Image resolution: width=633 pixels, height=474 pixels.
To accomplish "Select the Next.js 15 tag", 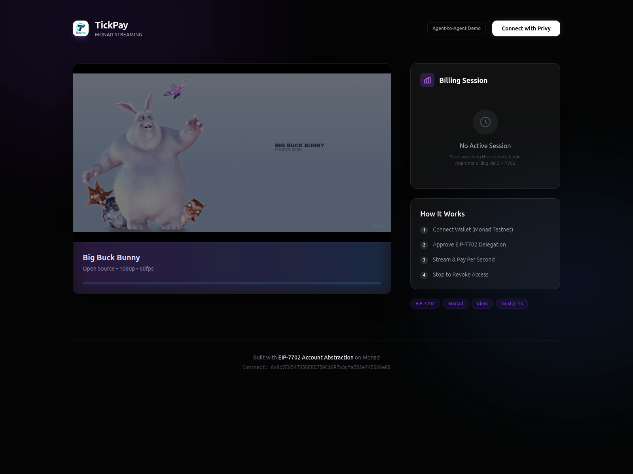I will pos(512,304).
